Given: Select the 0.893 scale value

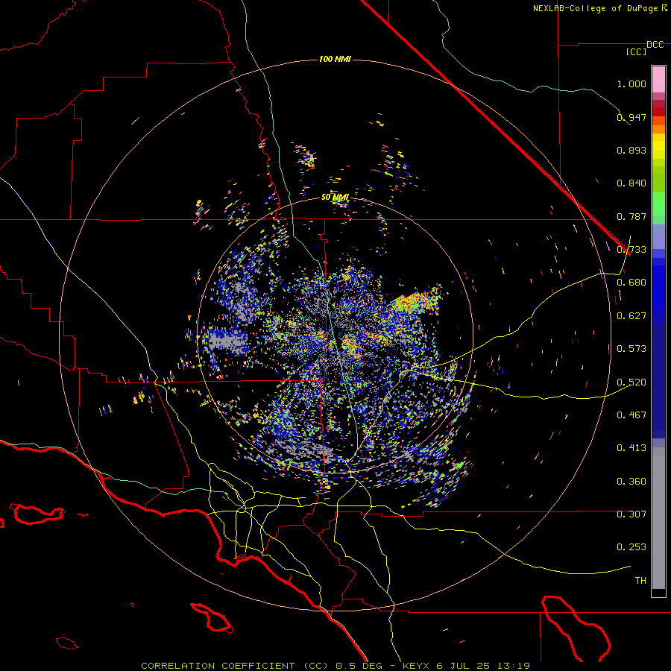Looking at the screenshot, I should click(631, 150).
